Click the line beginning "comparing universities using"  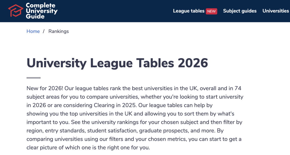coord(134,139)
